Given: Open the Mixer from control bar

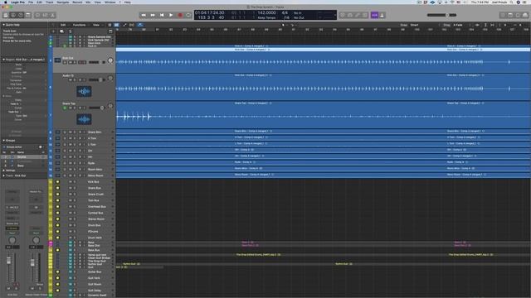Looking at the screenshot, I should pyautogui.click(x=45, y=15).
